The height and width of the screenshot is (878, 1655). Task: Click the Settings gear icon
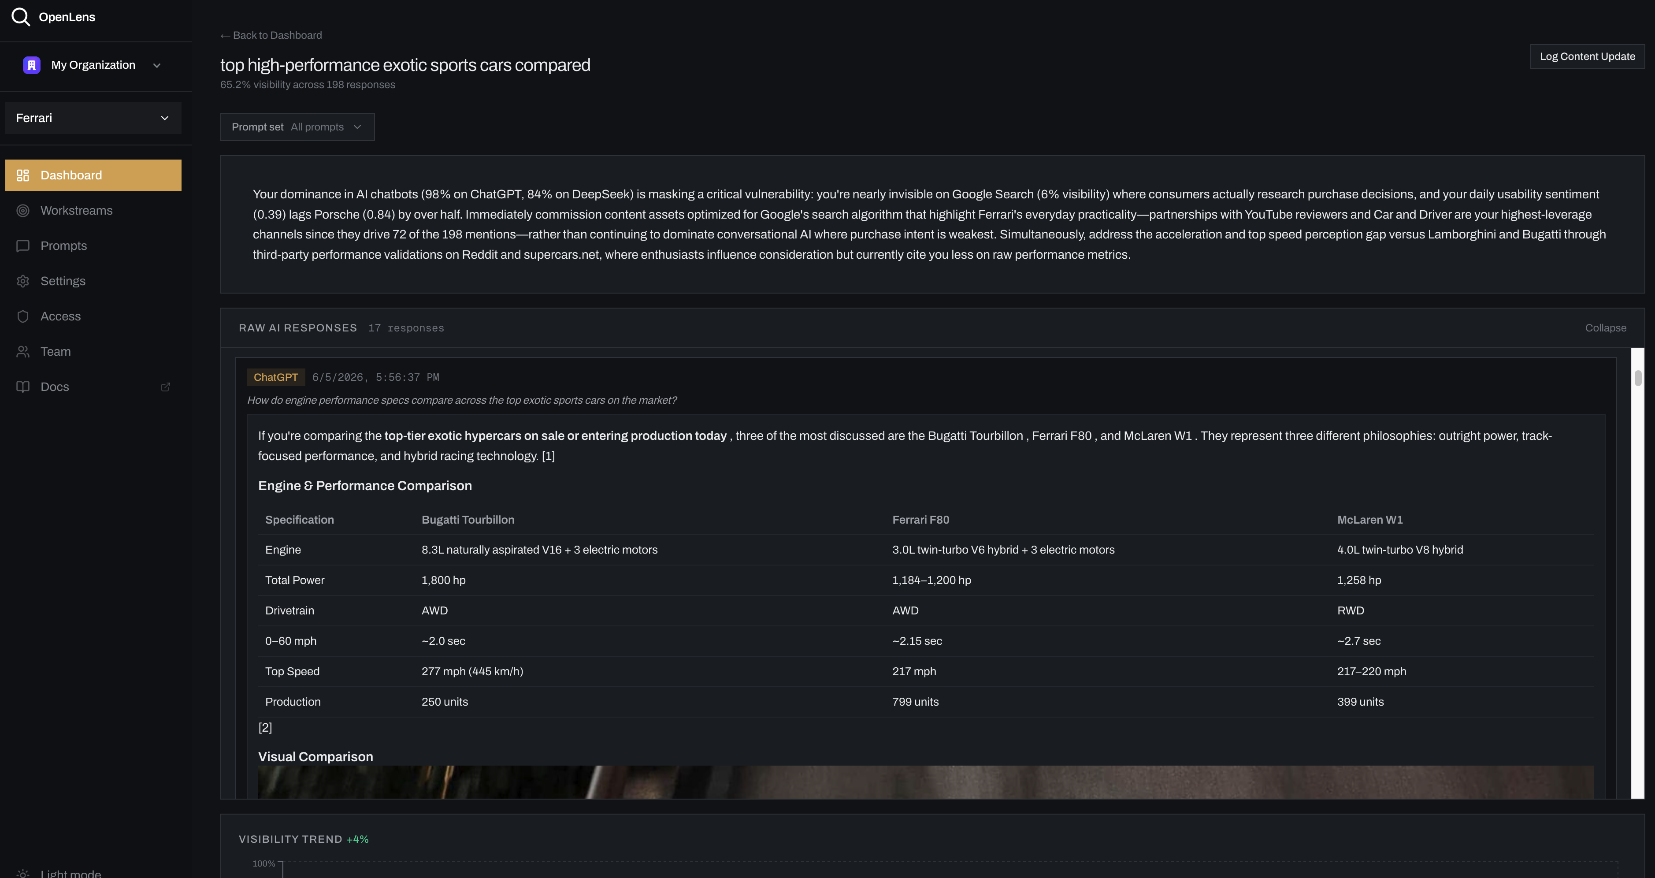[23, 282]
